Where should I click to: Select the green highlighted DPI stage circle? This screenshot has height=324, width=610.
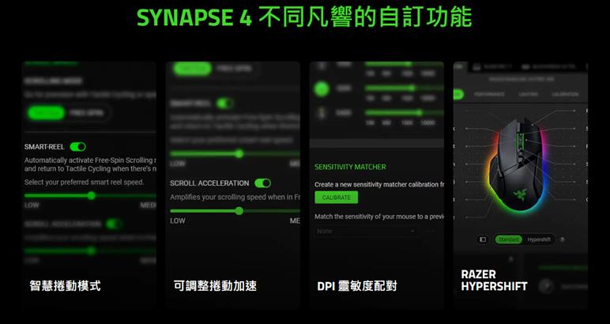322,89
